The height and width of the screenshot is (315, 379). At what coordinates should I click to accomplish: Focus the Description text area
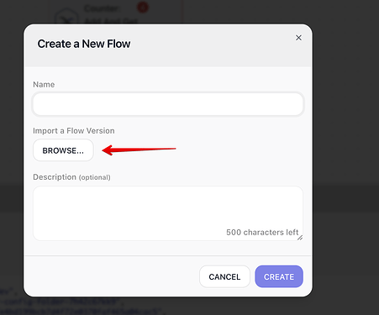pos(168,213)
